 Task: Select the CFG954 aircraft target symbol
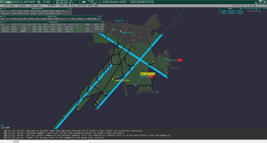(x=121, y=31)
